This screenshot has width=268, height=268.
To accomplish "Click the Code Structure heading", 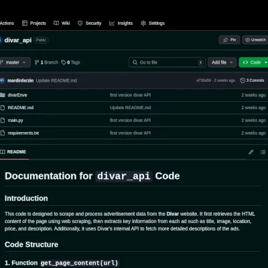I will pos(31,245).
